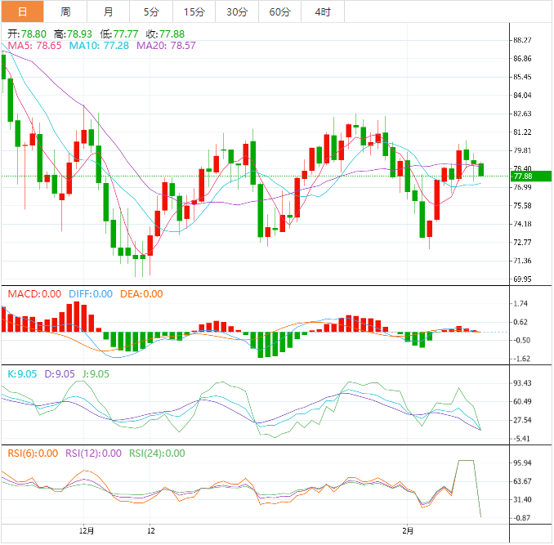Click the MACD:0.00 indicator label
554x545 pixels.
(34, 294)
